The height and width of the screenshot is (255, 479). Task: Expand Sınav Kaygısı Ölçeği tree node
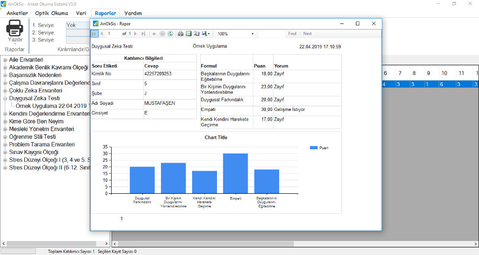(5, 152)
